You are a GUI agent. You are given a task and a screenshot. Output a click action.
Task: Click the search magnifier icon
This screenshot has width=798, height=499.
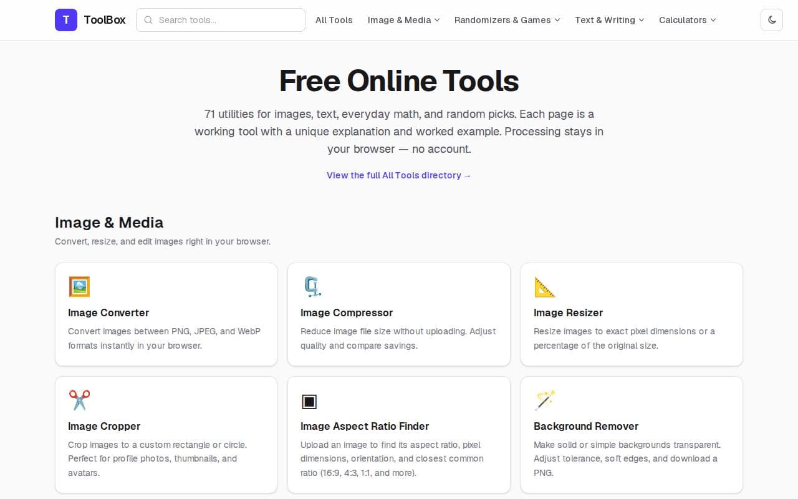[x=148, y=20]
